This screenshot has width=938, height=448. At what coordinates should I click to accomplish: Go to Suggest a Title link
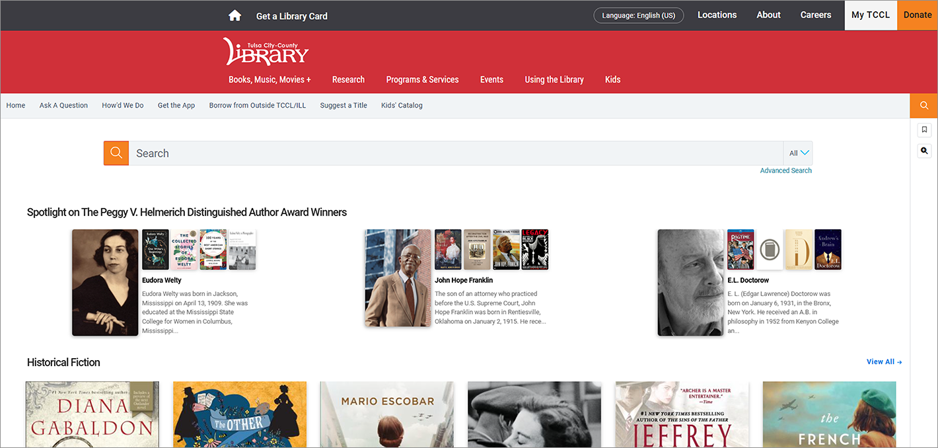click(x=343, y=105)
